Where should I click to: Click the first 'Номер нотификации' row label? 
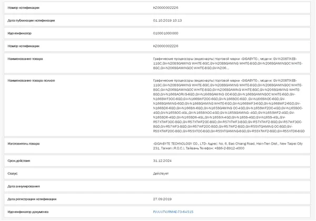(x=23, y=8)
